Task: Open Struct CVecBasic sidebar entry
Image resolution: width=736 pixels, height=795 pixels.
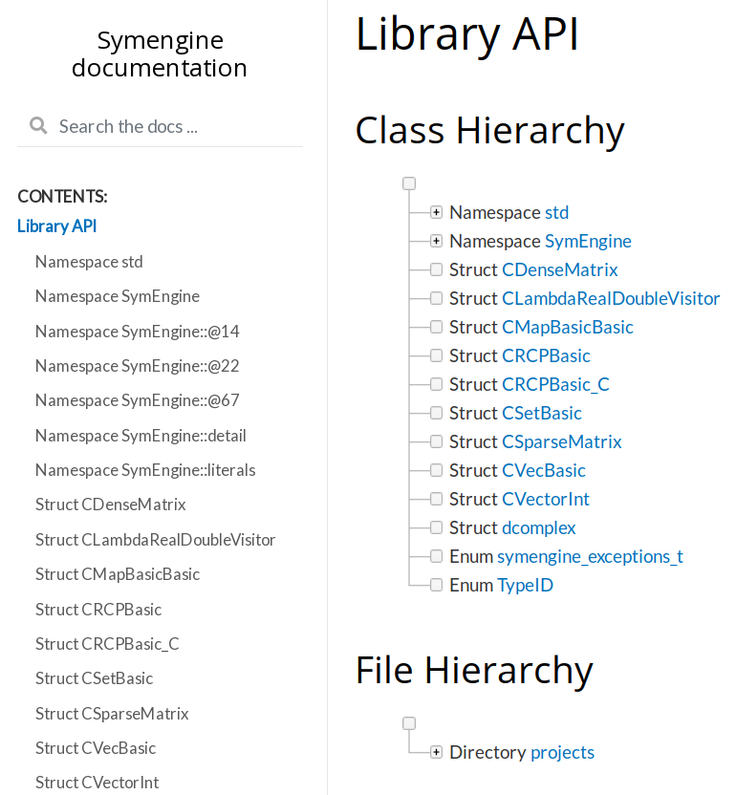Action: point(96,748)
